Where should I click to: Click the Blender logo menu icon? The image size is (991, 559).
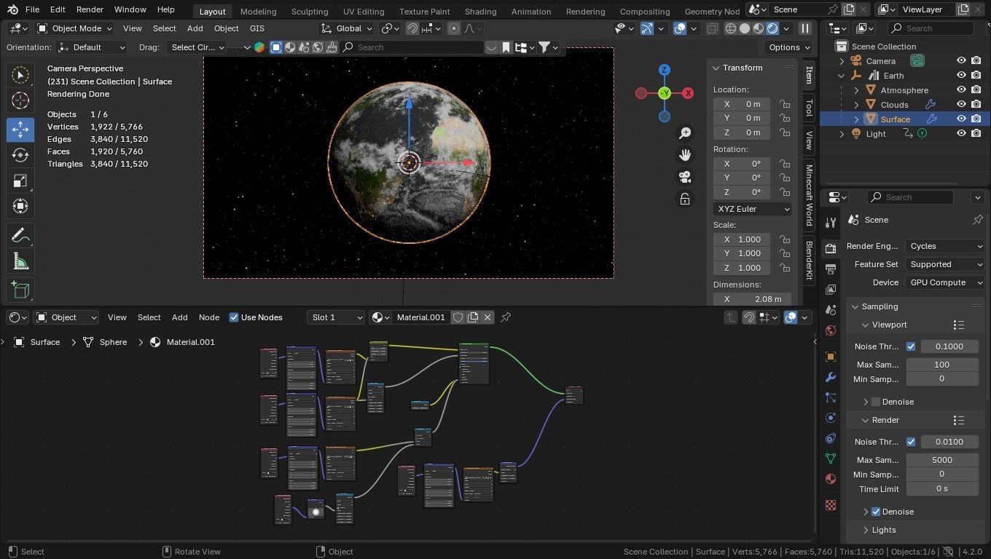(12, 9)
